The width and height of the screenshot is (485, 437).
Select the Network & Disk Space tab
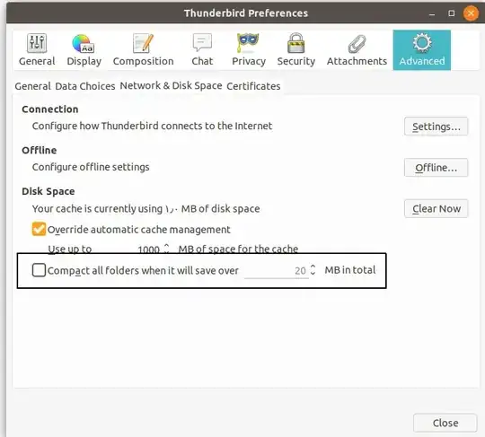point(171,85)
